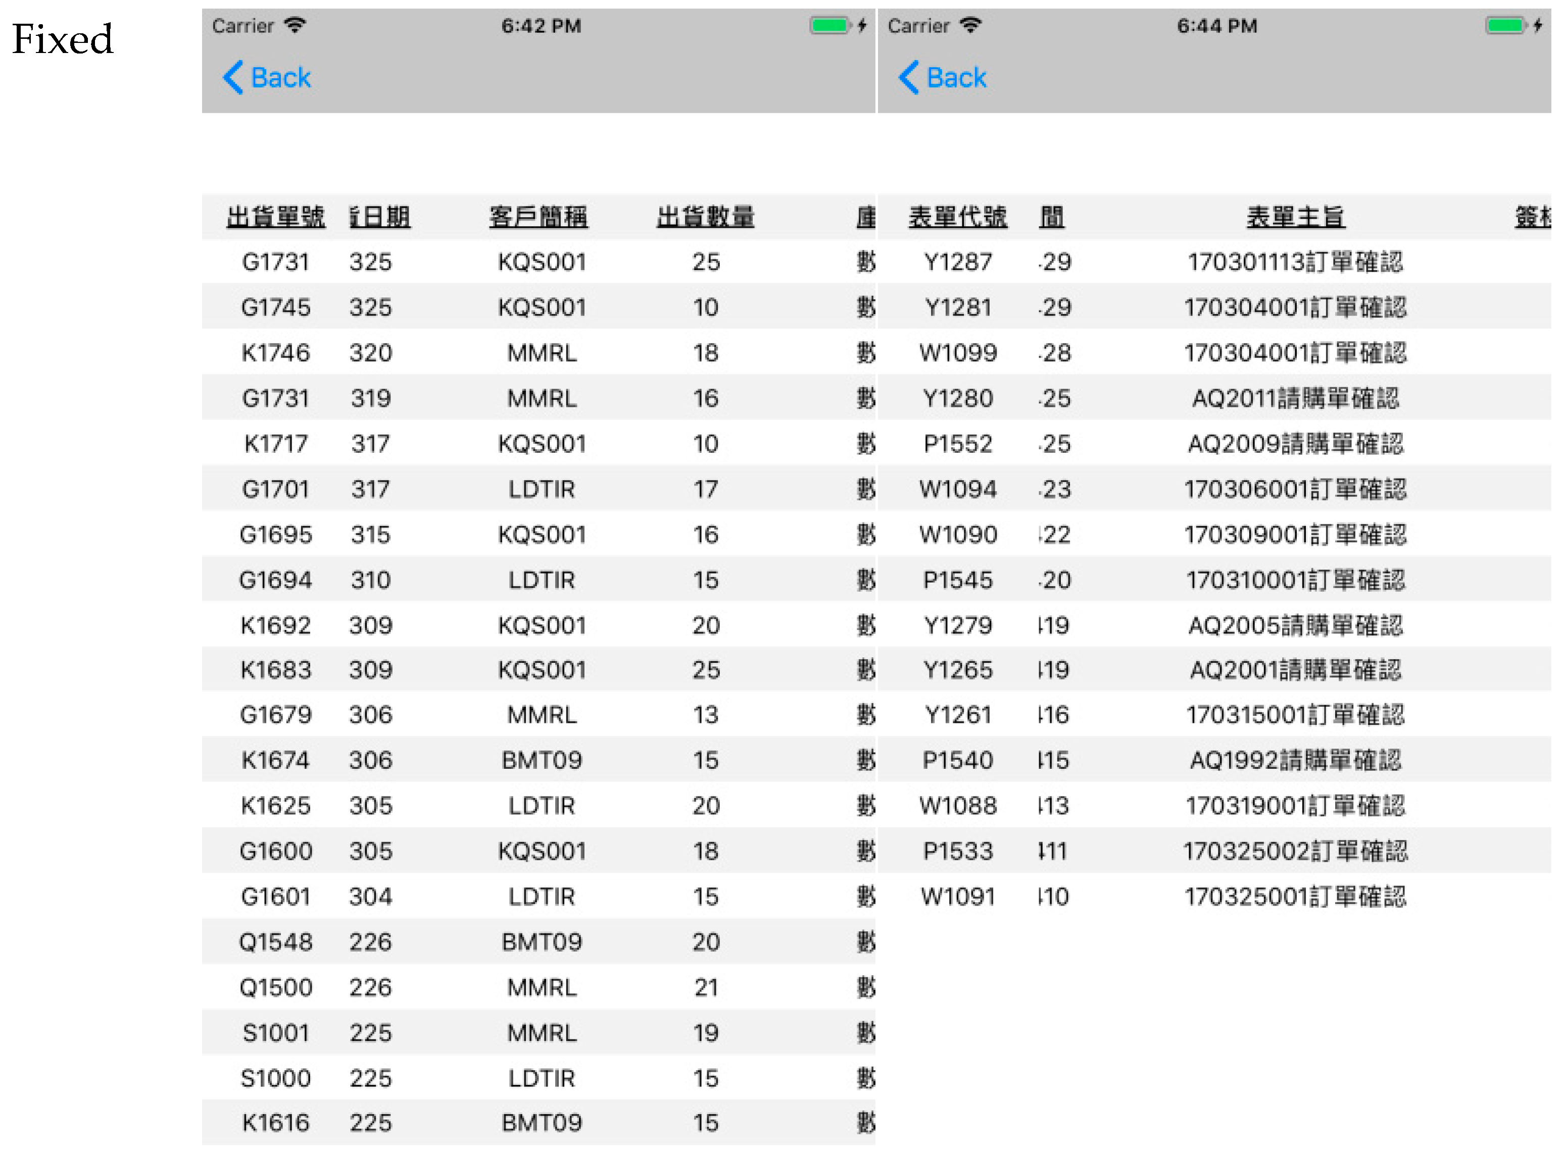
Task: Sort by 客戶簡稱 column header
Action: click(539, 218)
